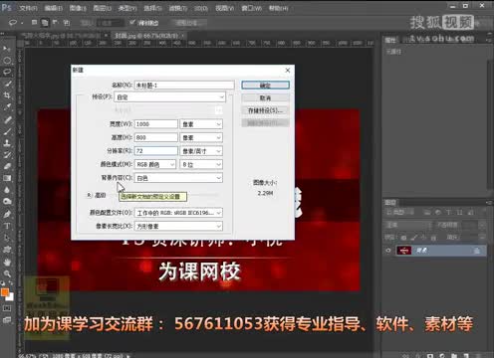The height and width of the screenshot is (358, 494).
Task: Click the document name field 未标题-1
Action: point(184,86)
